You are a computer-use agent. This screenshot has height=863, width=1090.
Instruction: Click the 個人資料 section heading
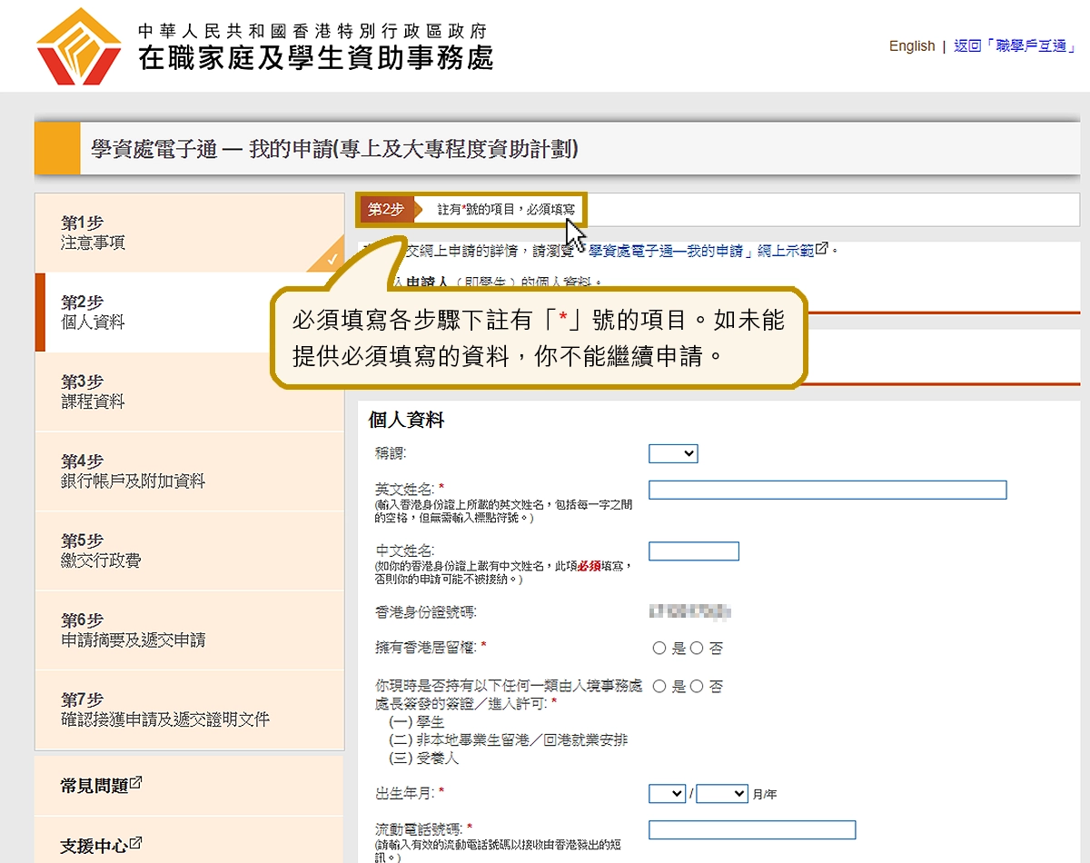pyautogui.click(x=406, y=421)
